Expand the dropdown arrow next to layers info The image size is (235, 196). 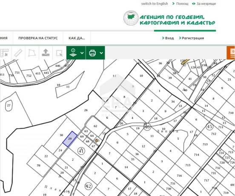82,53
